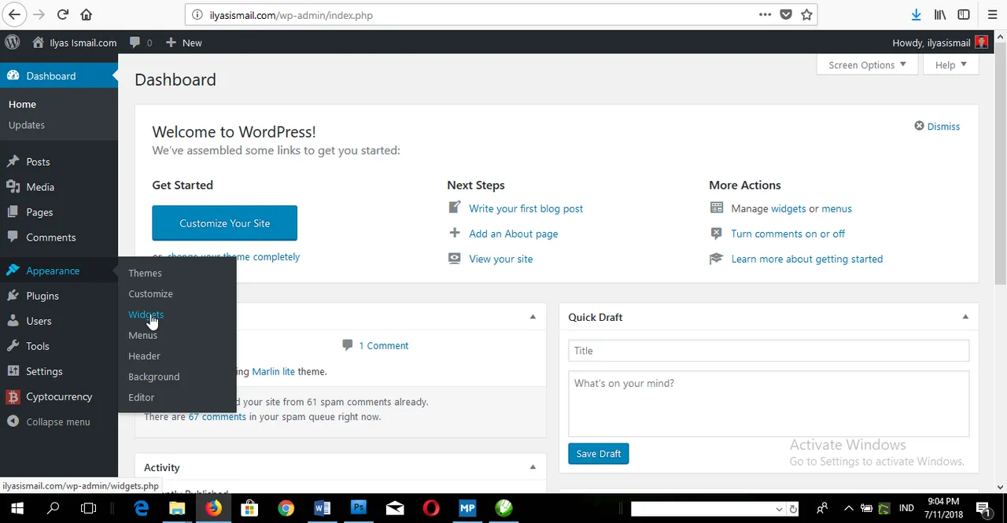Go to Updates under Dashboard
The image size is (1007, 523).
[x=27, y=125]
